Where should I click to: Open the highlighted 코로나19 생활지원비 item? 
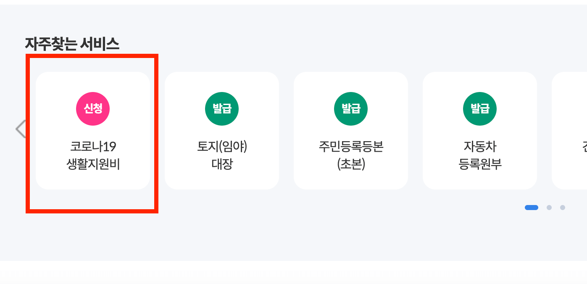coord(93,130)
